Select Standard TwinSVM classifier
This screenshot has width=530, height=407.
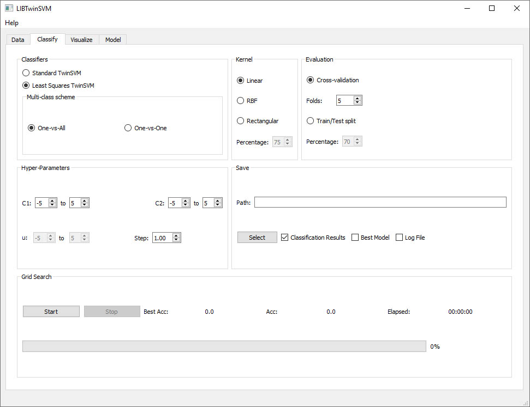click(52, 73)
